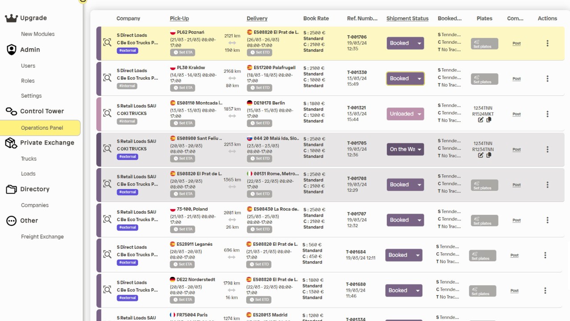
Task: Select Companies under Directory
Action: [35, 206]
